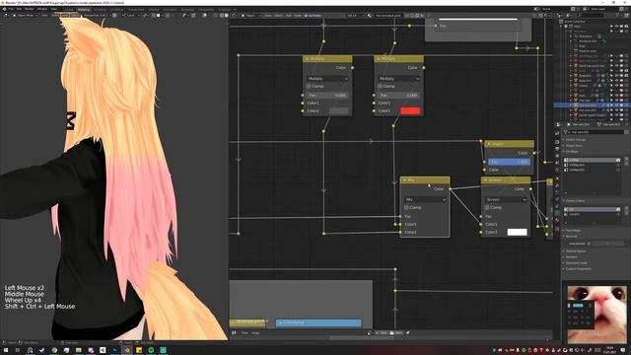Expand the Texture Space panel
This screenshot has width=631, height=355.
pyautogui.click(x=576, y=251)
